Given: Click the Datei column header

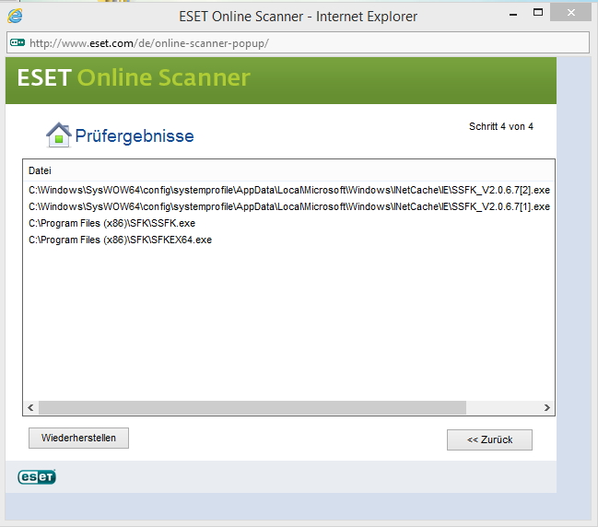Looking at the screenshot, I should [x=41, y=171].
